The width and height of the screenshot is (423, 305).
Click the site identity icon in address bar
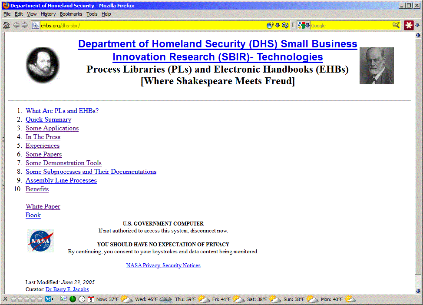(35, 25)
